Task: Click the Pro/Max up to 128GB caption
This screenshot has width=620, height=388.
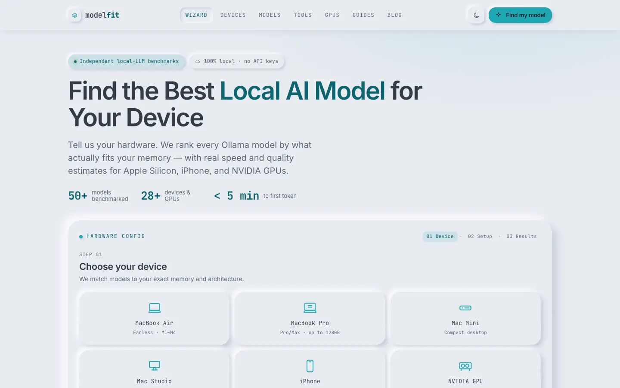Action: [310, 332]
